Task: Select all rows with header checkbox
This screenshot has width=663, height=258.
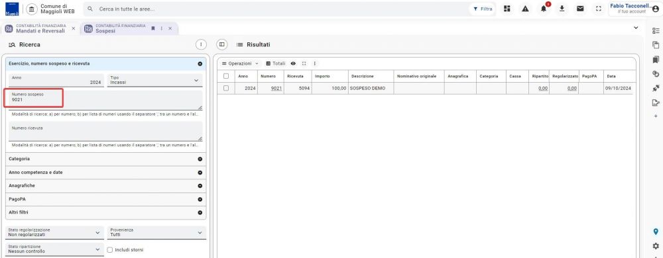Action: click(x=226, y=76)
